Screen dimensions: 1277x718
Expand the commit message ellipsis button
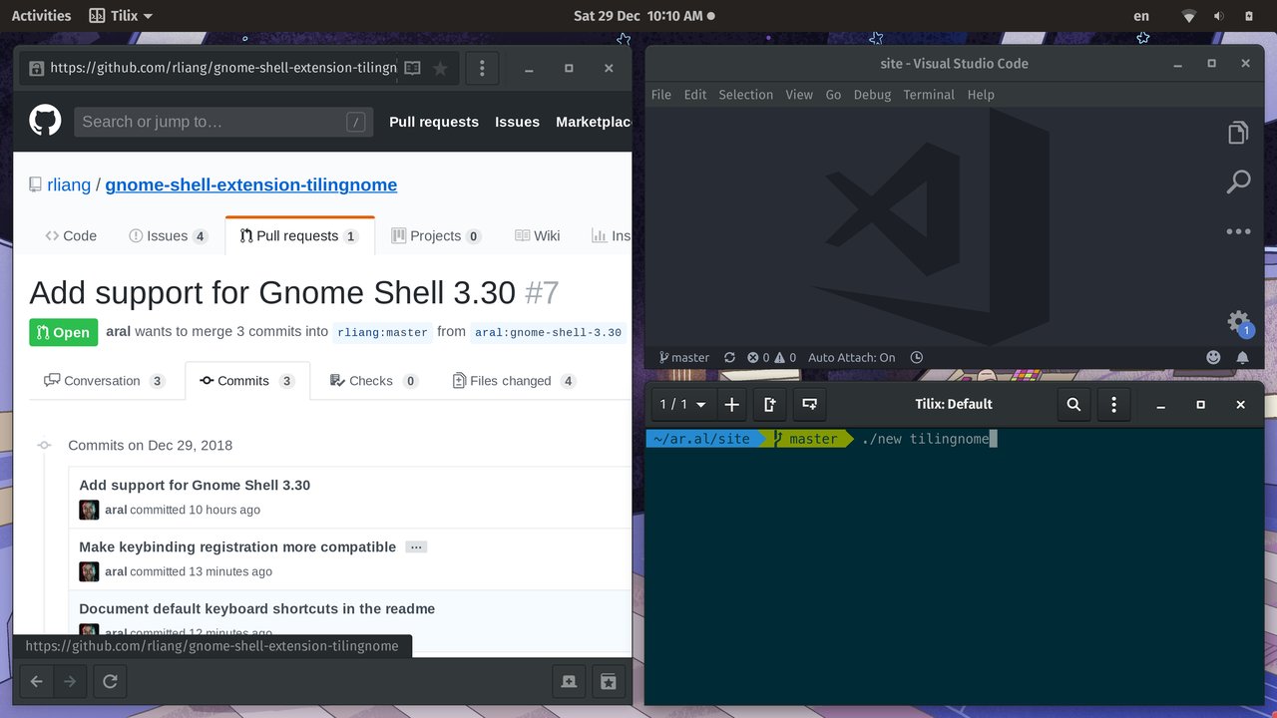(x=416, y=547)
